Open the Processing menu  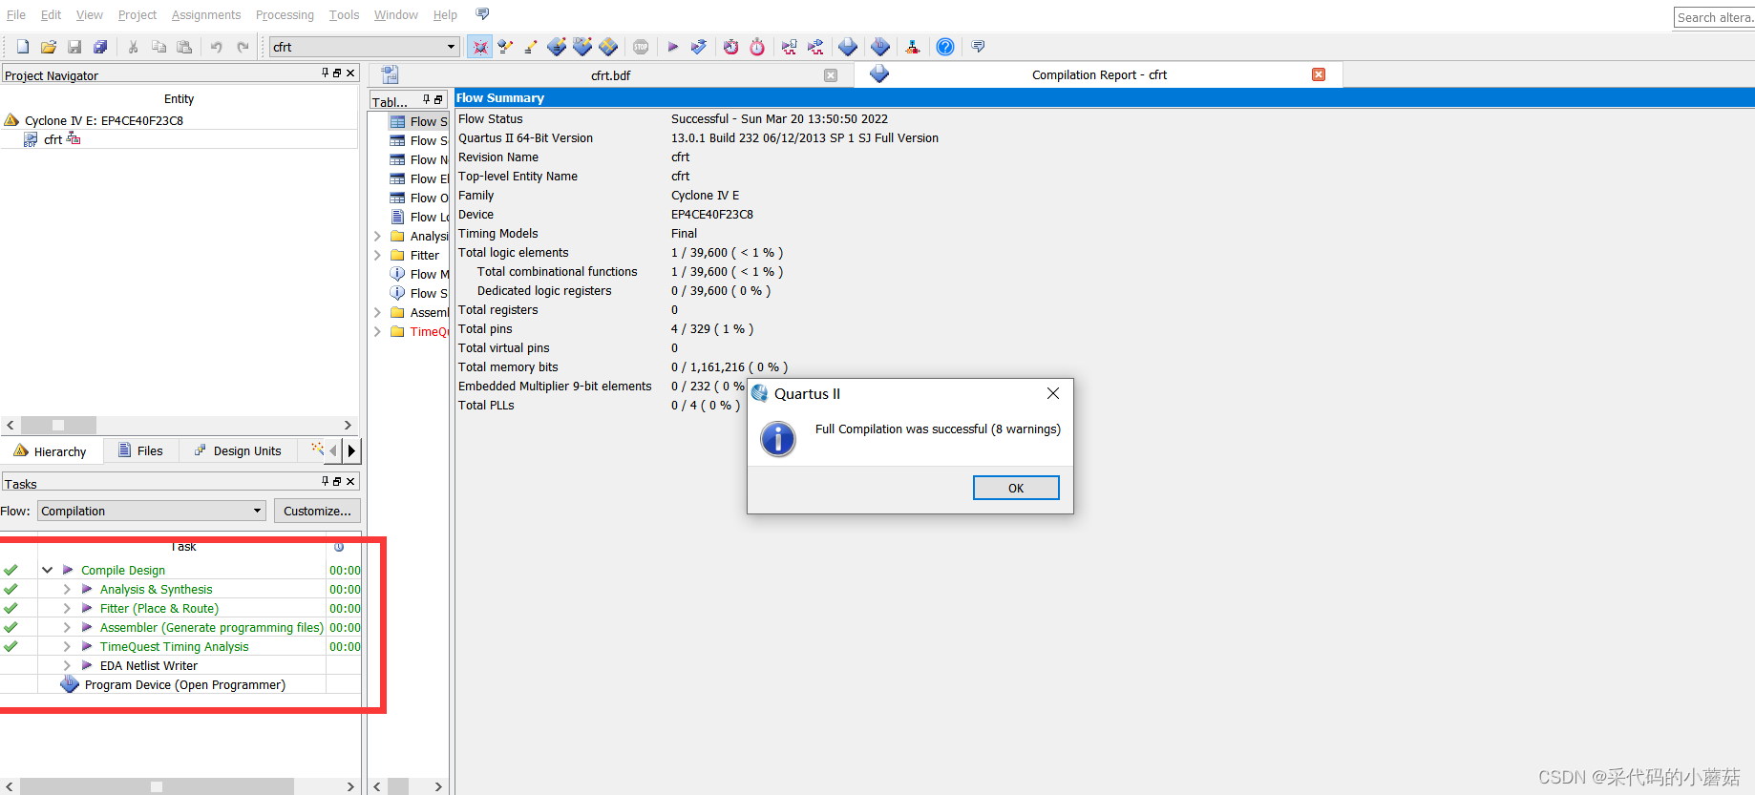point(285,14)
